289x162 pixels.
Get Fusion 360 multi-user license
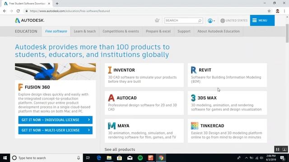point(55,130)
